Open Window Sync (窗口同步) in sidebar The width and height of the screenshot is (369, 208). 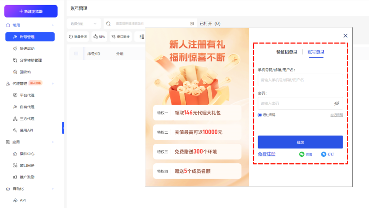tap(27, 165)
